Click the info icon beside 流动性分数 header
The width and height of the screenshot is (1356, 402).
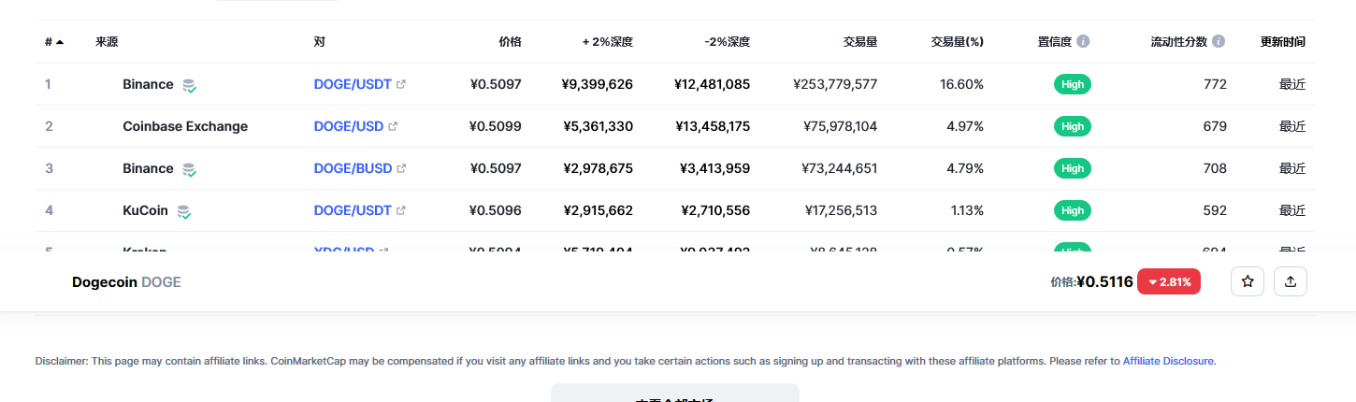[x=1219, y=42]
